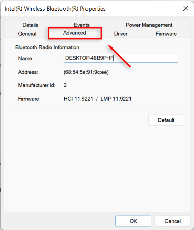
Task: Click the Name text field containing DESKTOP-48B9PHF
Action: click(121, 58)
